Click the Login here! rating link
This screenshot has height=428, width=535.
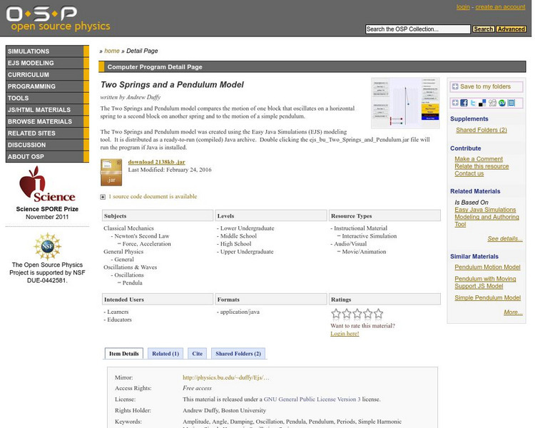[345, 334]
